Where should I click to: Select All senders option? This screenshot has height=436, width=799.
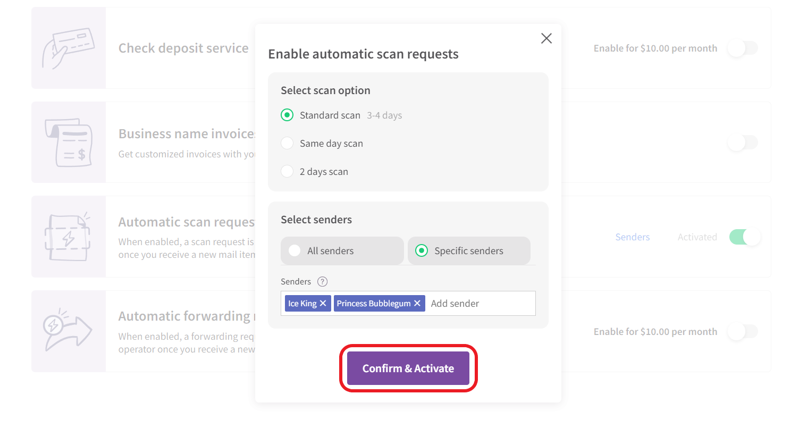[342, 251]
